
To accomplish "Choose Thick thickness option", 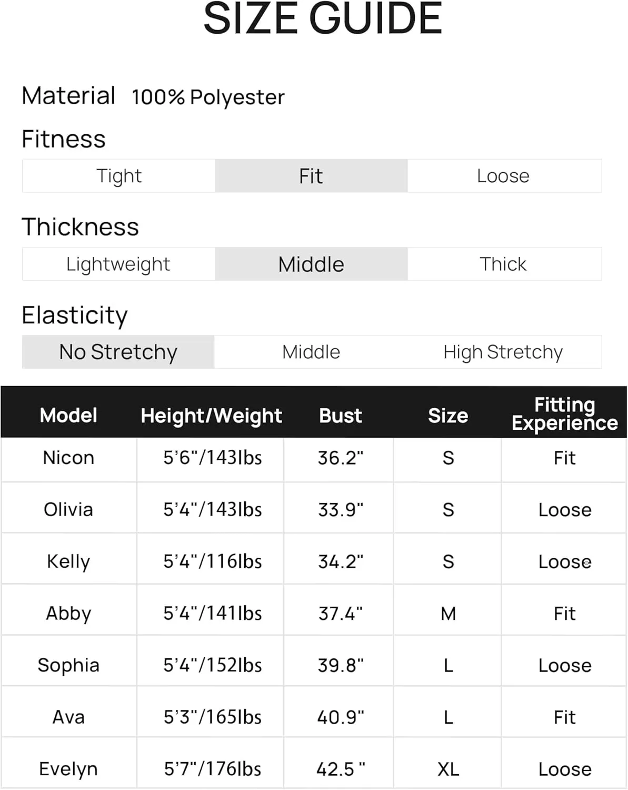I will point(504,264).
